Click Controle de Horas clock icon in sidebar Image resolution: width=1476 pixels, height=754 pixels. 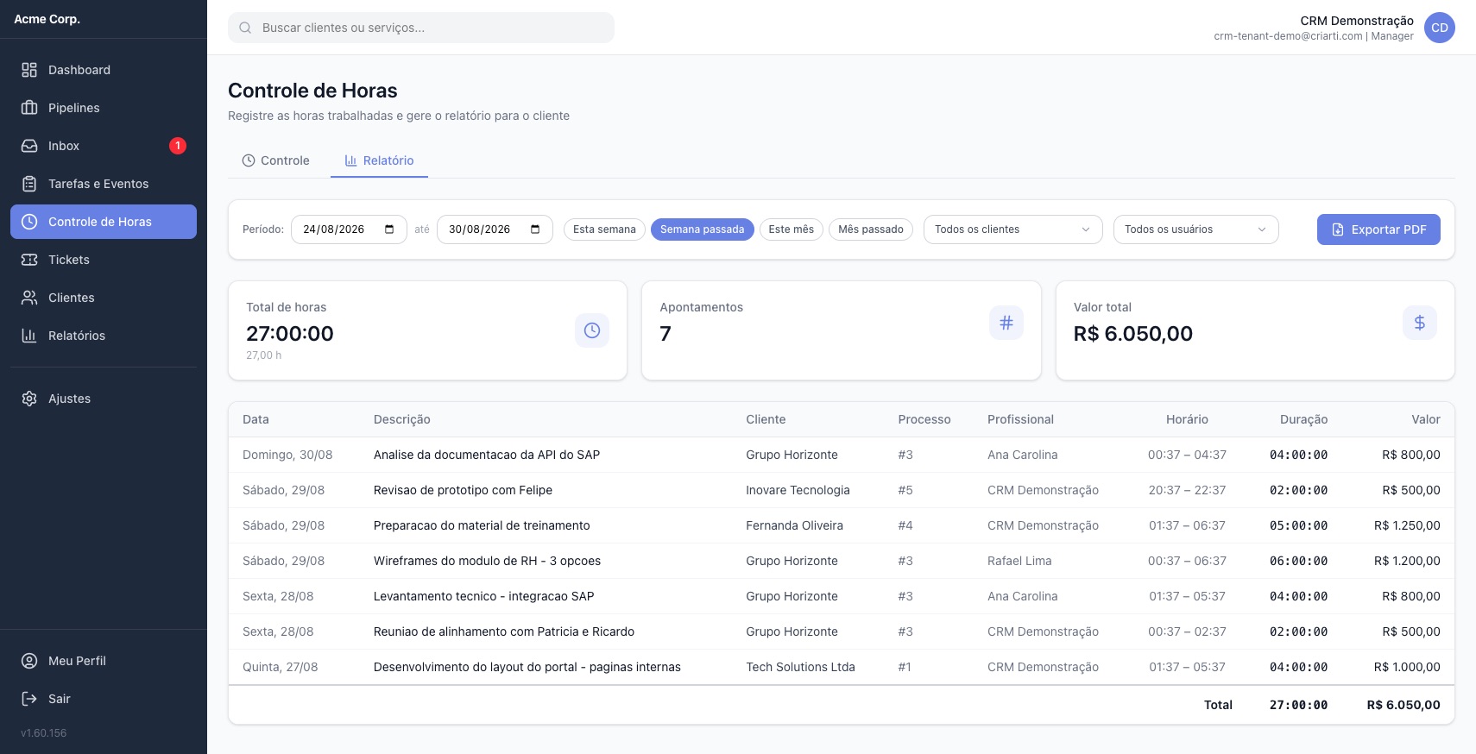click(x=29, y=222)
